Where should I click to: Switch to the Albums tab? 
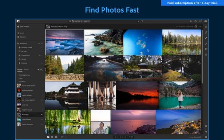[x=20, y=70]
